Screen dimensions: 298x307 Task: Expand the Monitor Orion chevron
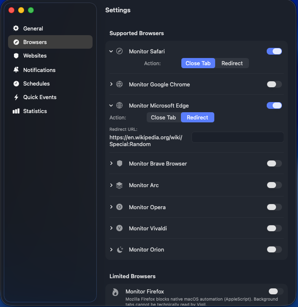[111, 249]
